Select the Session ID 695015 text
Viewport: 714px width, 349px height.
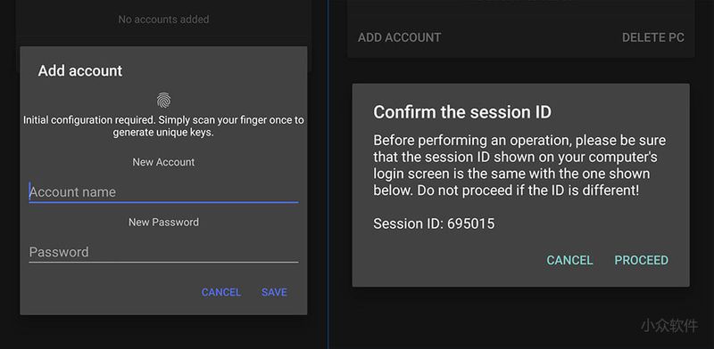(434, 223)
